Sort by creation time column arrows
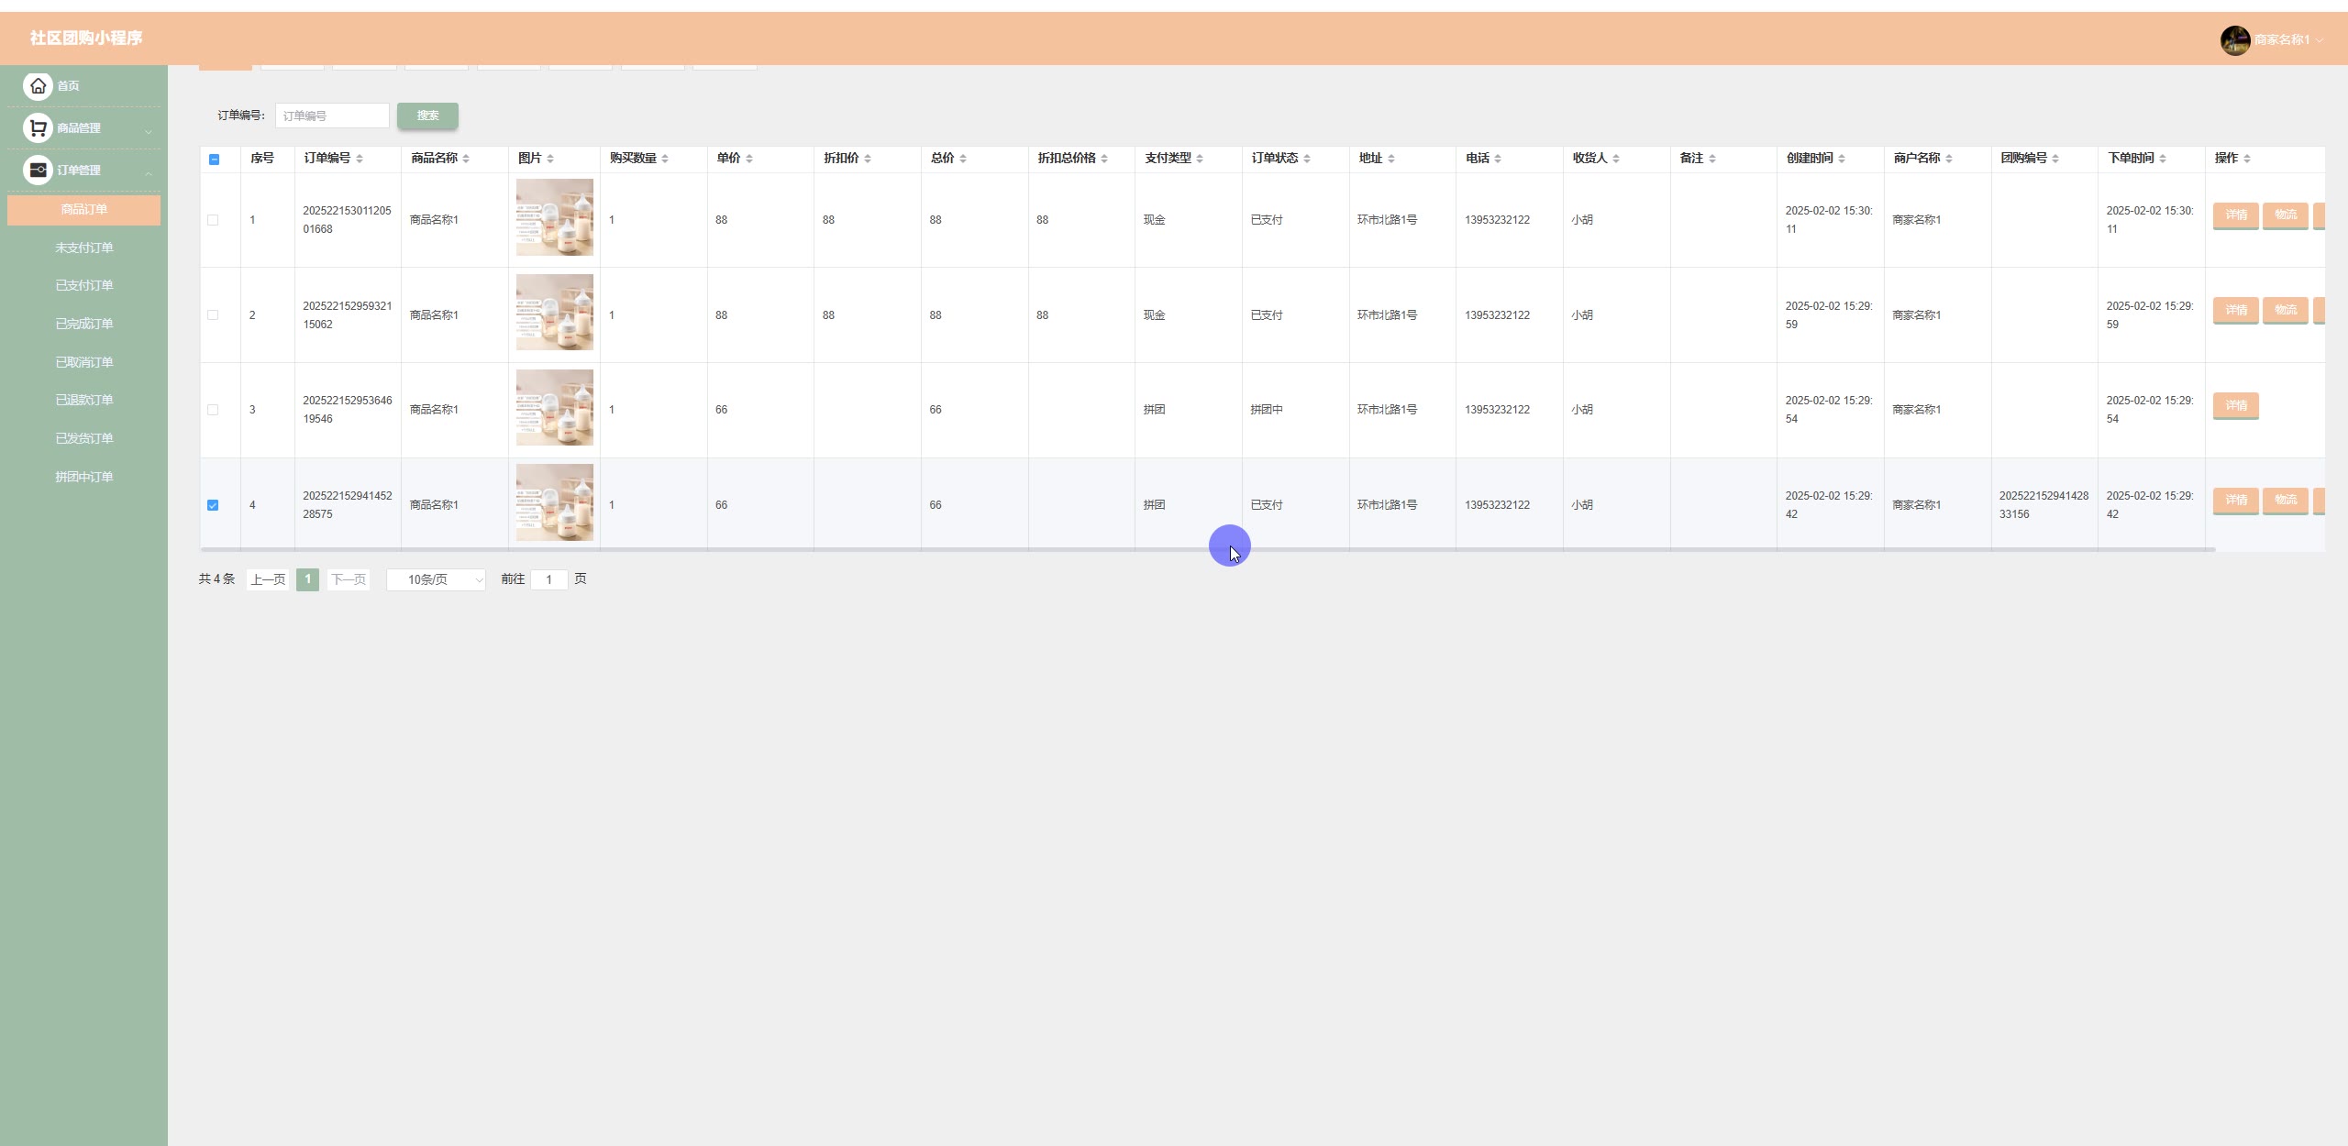Screen dimensions: 2348x1146 pyautogui.click(x=1842, y=159)
